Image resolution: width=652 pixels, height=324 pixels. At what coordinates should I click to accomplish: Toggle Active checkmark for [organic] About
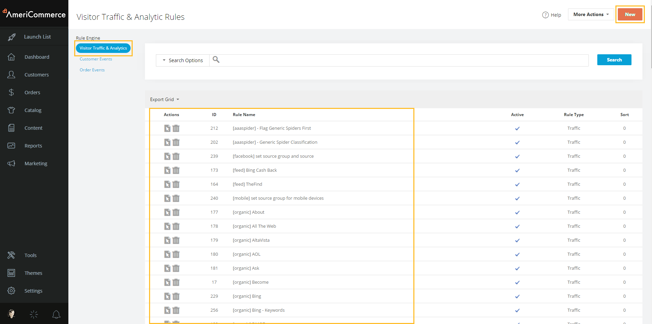tap(517, 212)
